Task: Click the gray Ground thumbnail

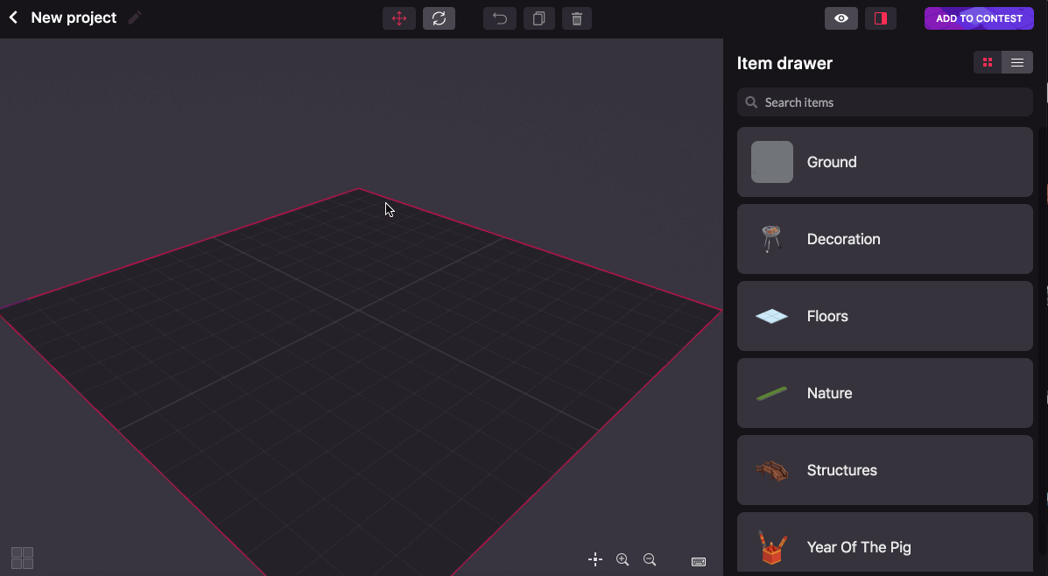Action: coord(772,162)
